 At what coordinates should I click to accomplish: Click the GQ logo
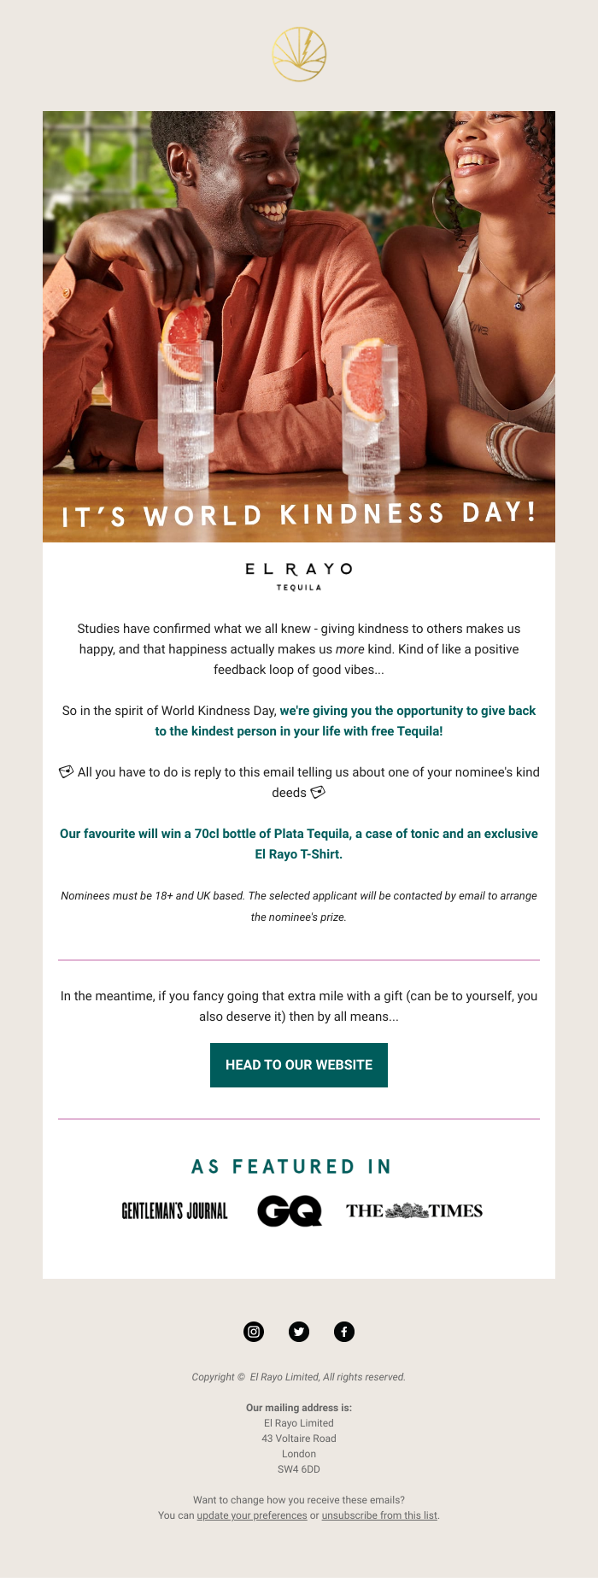point(290,1210)
